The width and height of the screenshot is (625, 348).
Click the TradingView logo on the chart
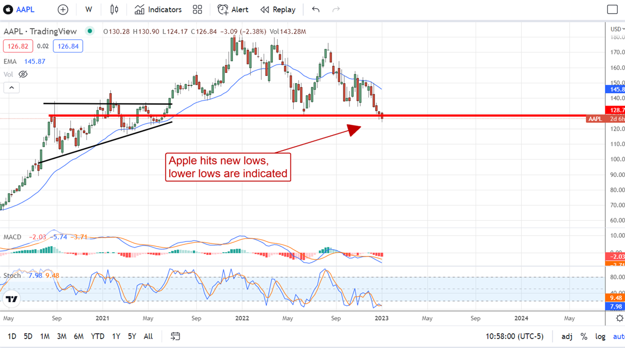pyautogui.click(x=12, y=299)
